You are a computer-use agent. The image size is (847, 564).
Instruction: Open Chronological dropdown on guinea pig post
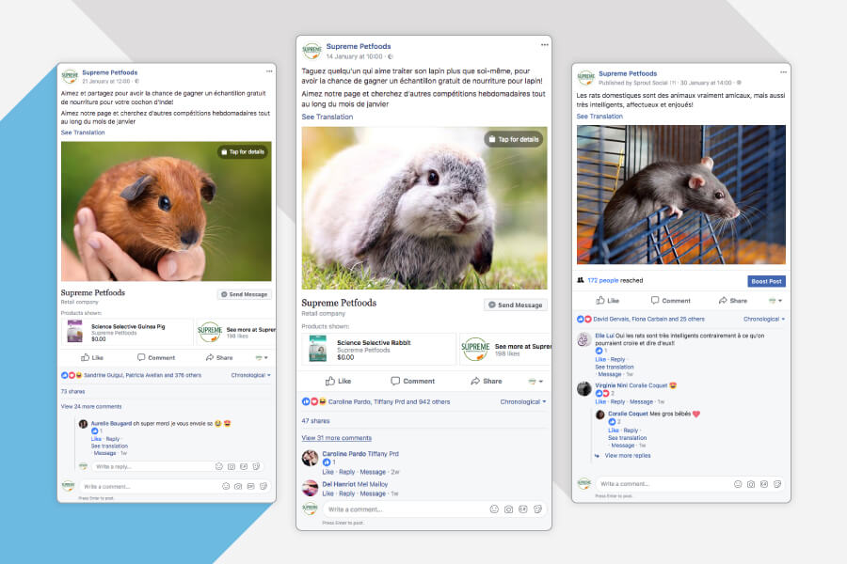(x=250, y=375)
